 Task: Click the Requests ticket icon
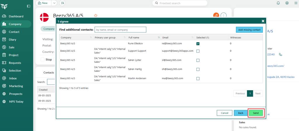(4, 63)
